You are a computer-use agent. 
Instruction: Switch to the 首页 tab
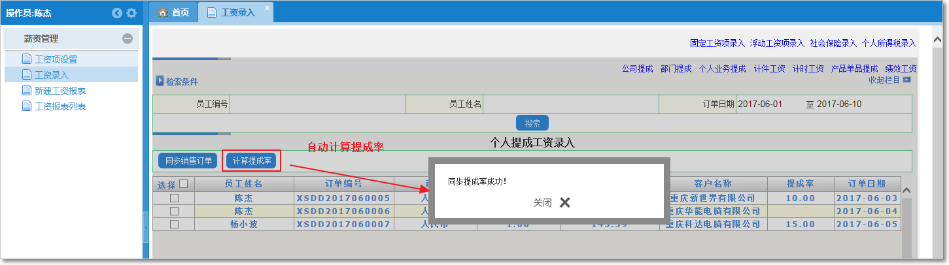pyautogui.click(x=173, y=12)
